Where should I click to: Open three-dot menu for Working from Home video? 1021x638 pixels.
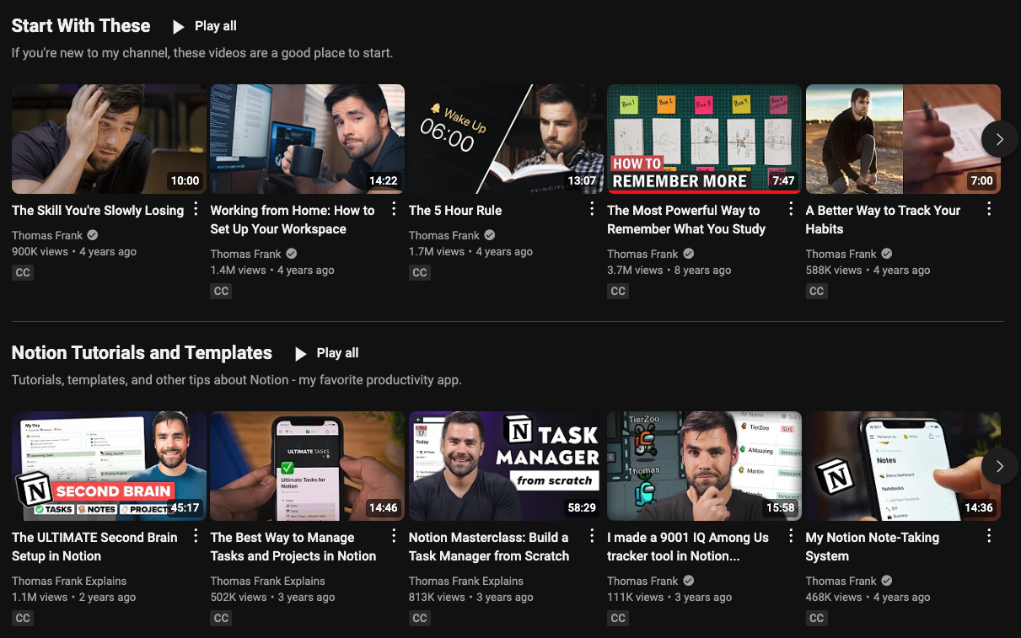pyautogui.click(x=394, y=209)
